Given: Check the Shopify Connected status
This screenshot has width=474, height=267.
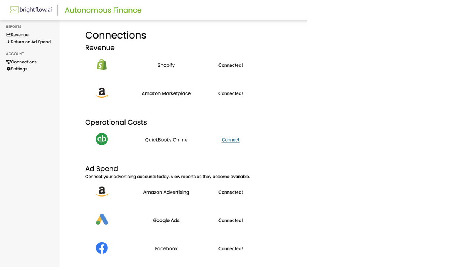Looking at the screenshot, I should [230, 65].
